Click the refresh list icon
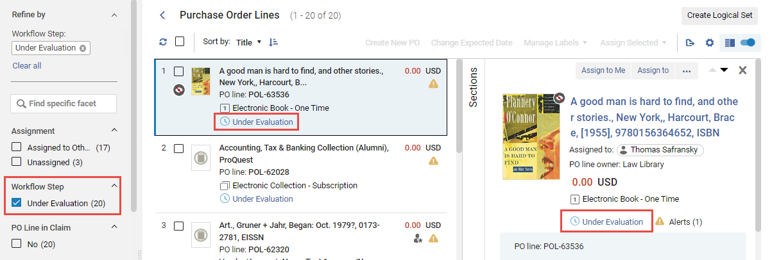 [x=163, y=42]
